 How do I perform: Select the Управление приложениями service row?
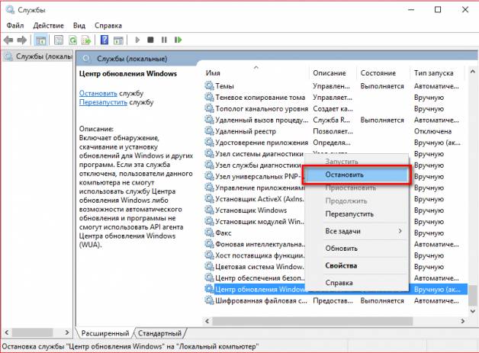(x=336, y=188)
